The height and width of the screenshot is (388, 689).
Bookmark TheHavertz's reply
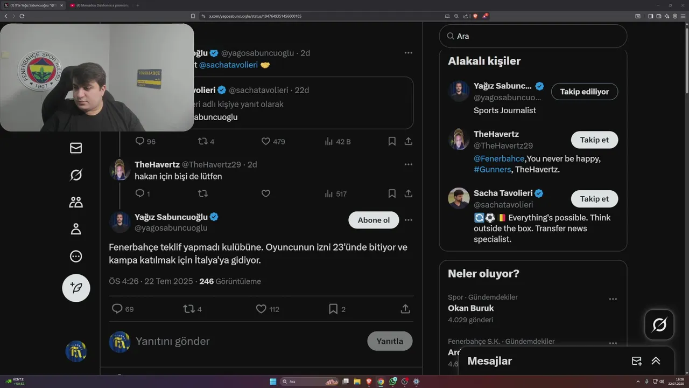(392, 193)
